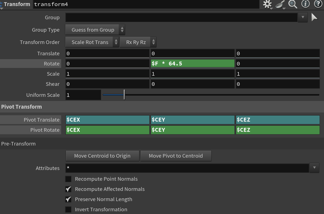Open the node info icon

point(305,4)
